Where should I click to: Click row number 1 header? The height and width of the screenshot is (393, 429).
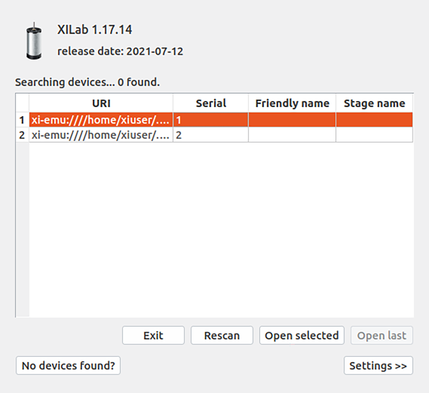coord(22,120)
